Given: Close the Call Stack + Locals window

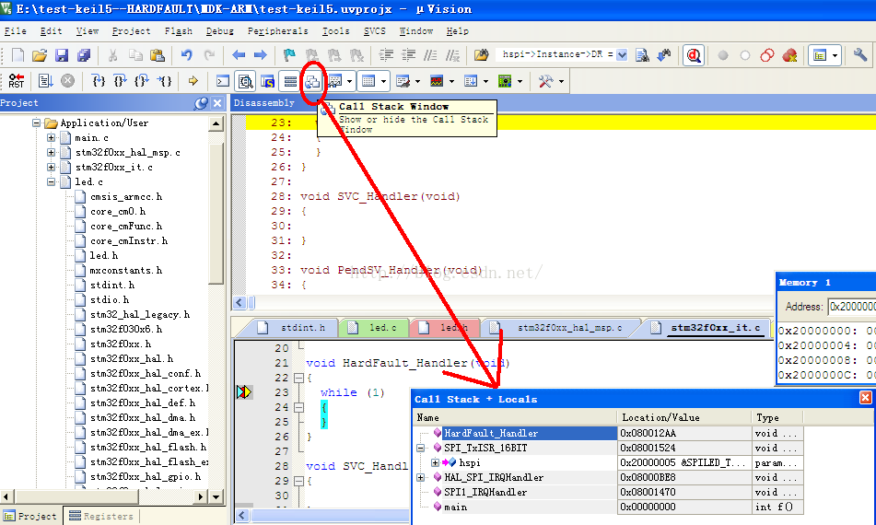Looking at the screenshot, I should click(x=865, y=398).
